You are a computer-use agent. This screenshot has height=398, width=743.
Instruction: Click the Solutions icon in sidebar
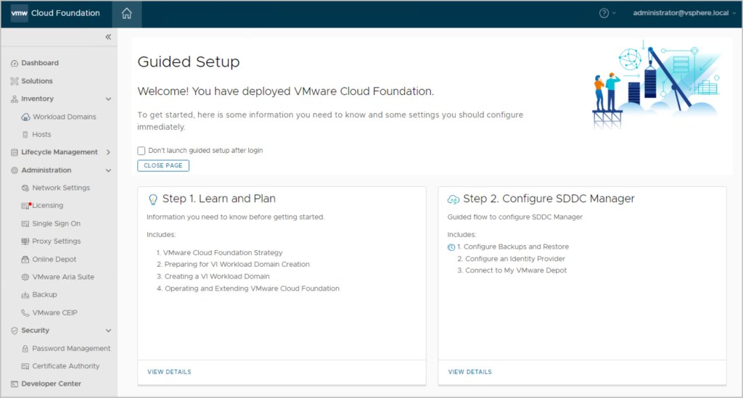click(x=15, y=81)
